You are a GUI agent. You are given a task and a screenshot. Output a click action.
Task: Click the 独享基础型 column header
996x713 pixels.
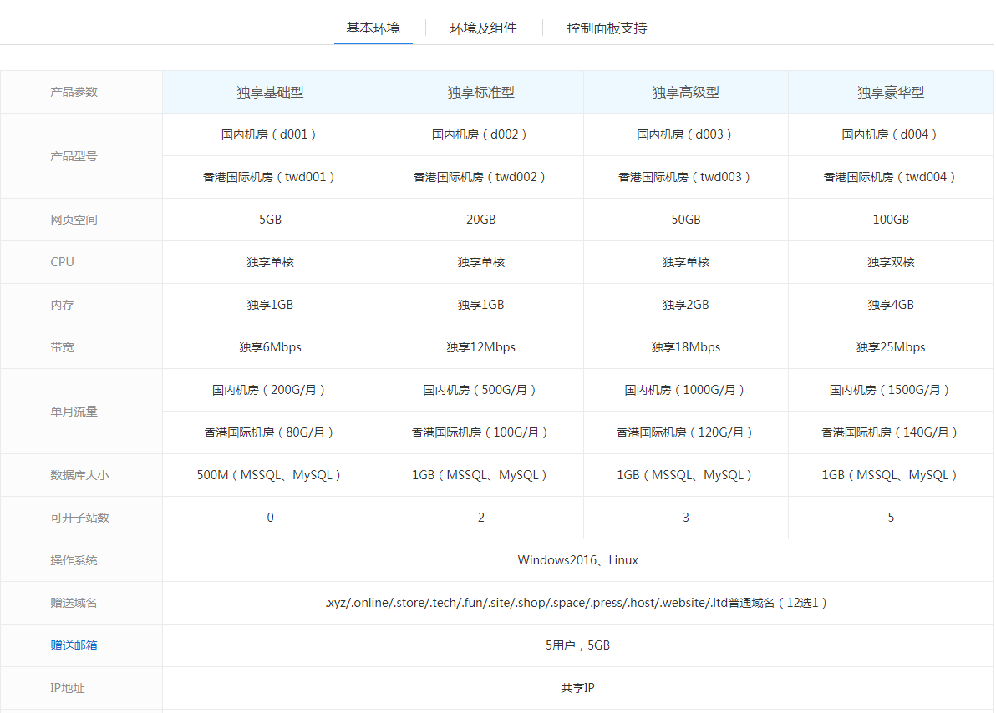click(x=270, y=92)
